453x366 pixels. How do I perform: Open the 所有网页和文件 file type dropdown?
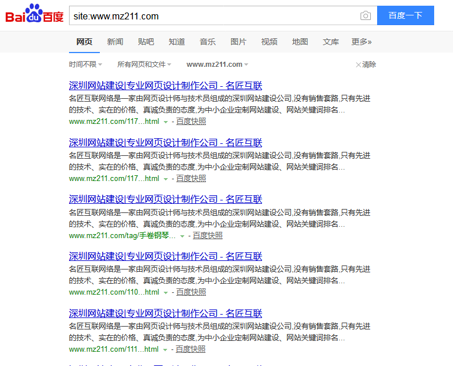click(144, 65)
